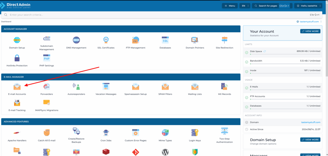Viewport: 328px width, 156px height.
Task: Click the Enter your search criteria field
Action: pyautogui.click(x=154, y=15)
